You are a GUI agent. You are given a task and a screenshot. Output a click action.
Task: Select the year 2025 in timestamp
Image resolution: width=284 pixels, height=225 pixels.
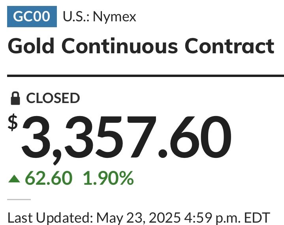click(x=165, y=217)
